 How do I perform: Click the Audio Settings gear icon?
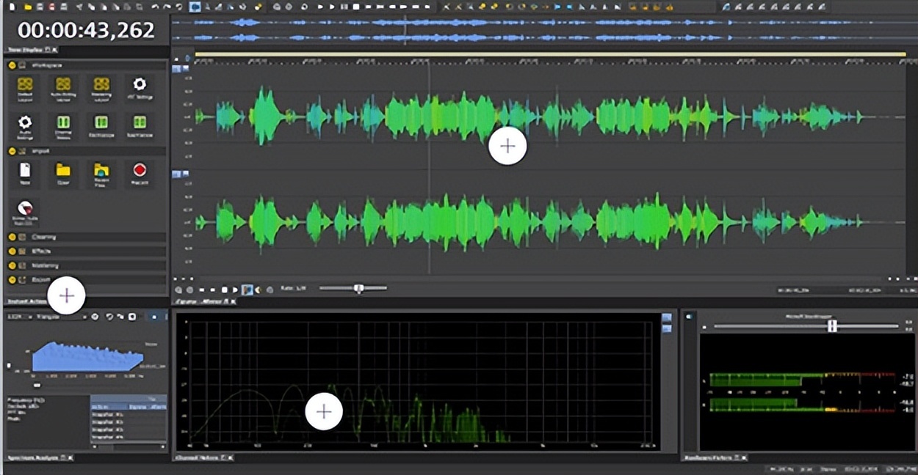coord(26,122)
